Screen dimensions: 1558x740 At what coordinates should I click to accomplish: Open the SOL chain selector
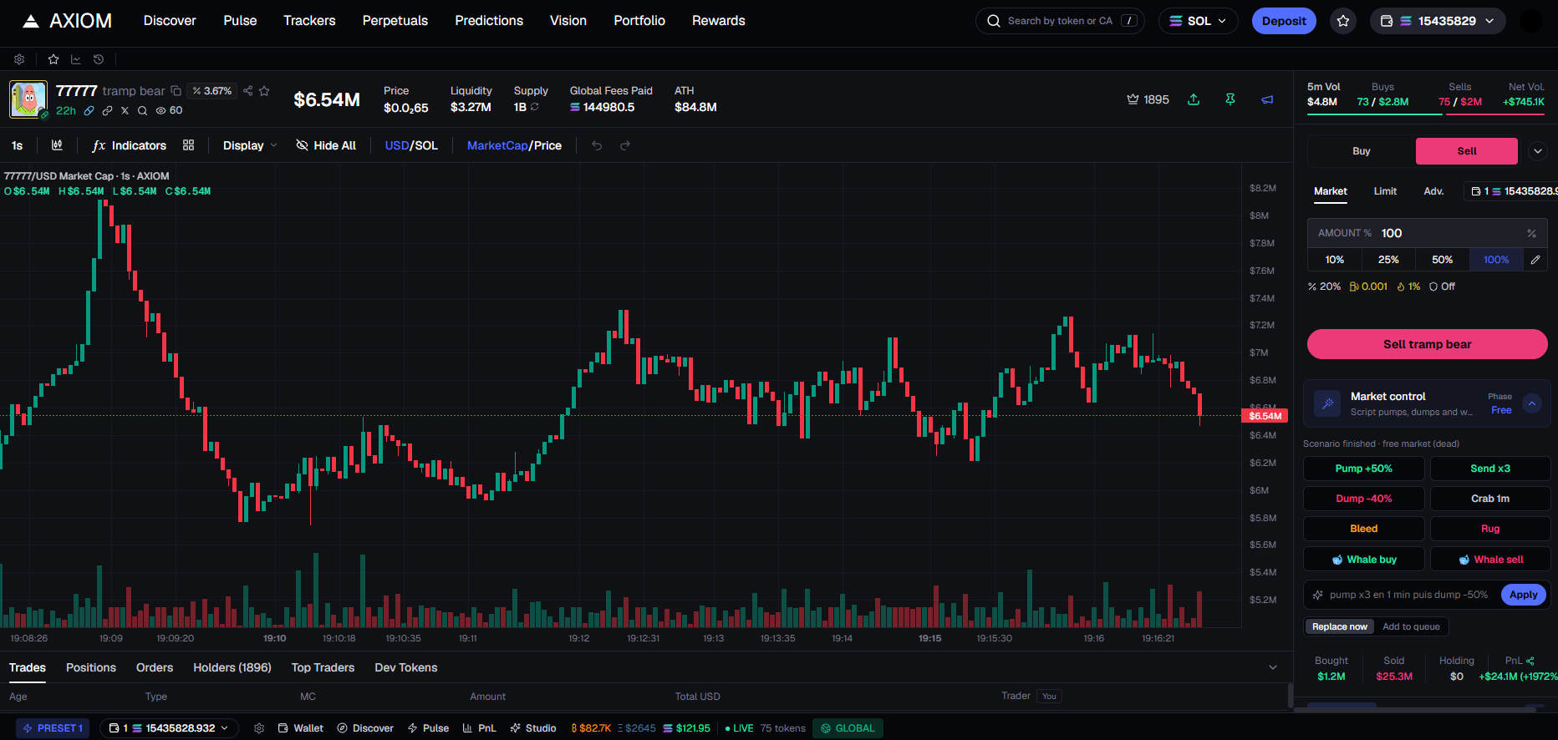click(1198, 21)
